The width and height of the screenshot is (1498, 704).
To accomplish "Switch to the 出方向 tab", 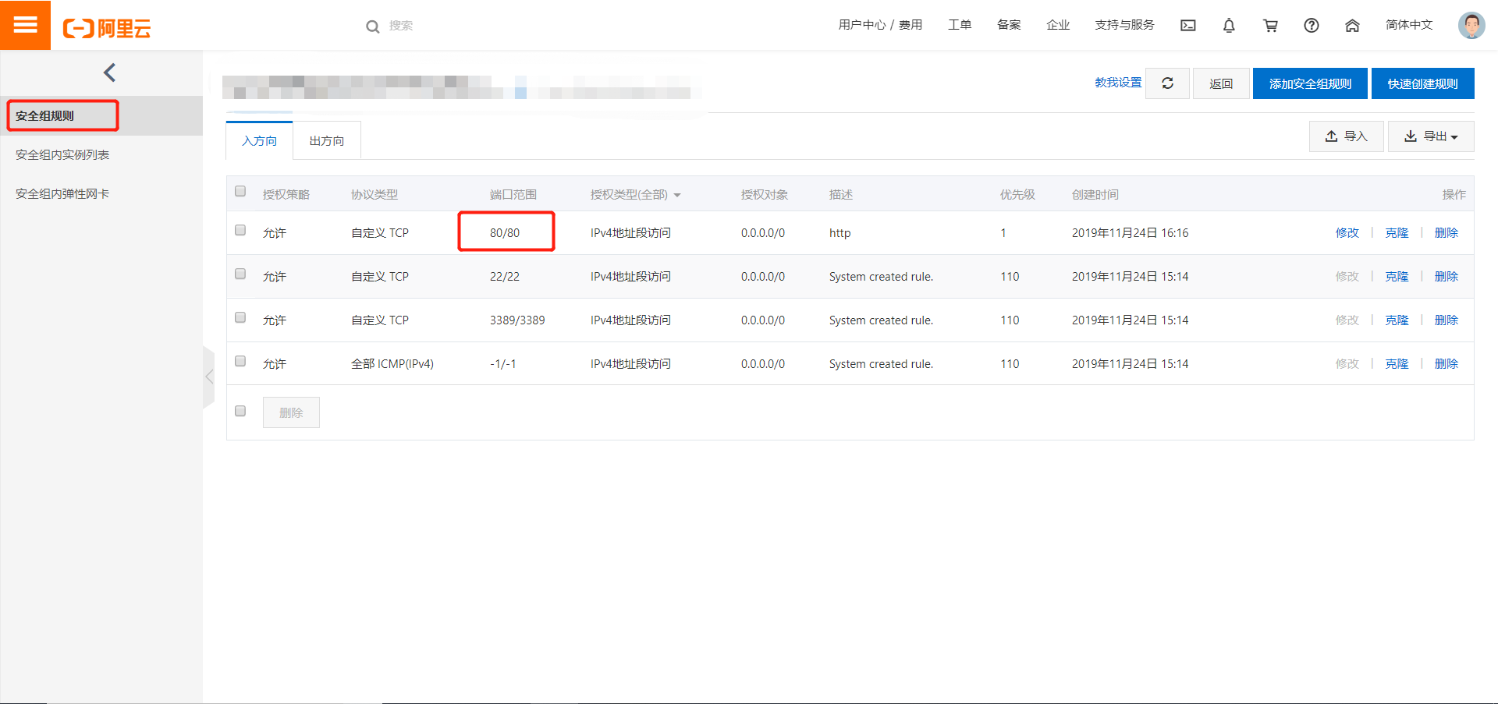I will click(x=327, y=141).
